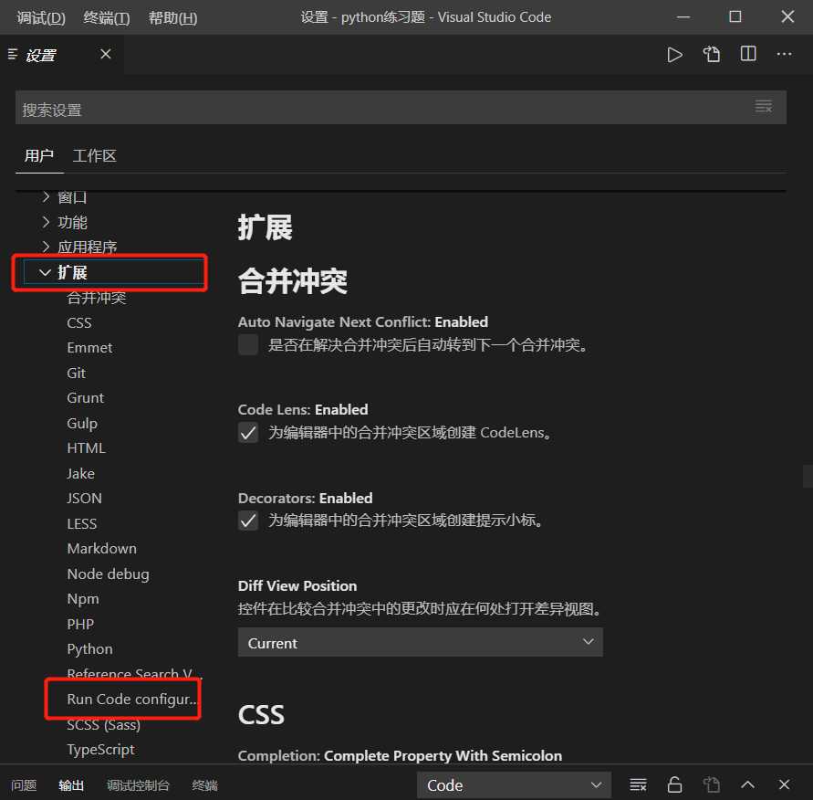Enable Auto Navigate Next Conflict checkbox
Image resolution: width=813 pixels, height=800 pixels.
[x=248, y=344]
